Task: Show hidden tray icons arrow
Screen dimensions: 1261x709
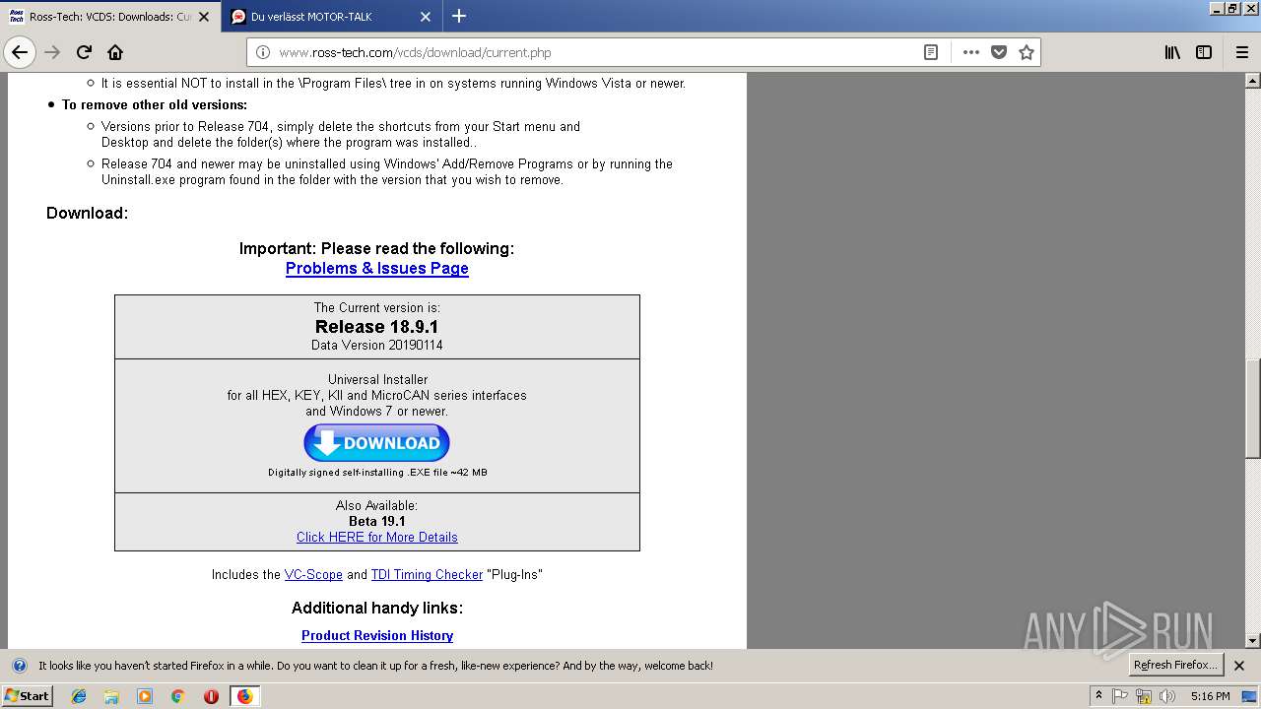Action: tap(1098, 696)
